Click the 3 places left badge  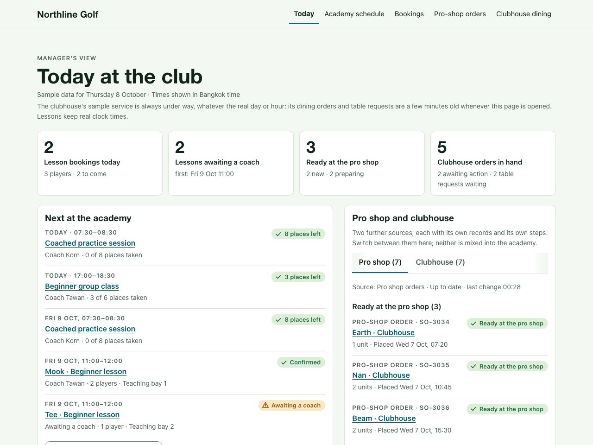pyautogui.click(x=298, y=277)
